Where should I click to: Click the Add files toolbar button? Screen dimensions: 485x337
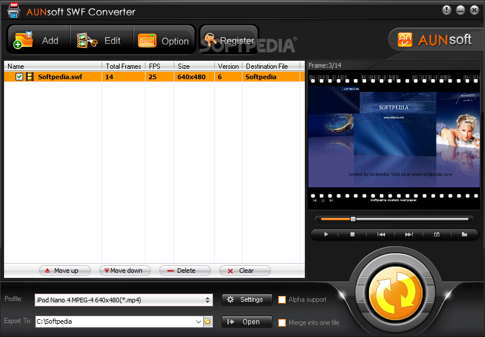click(39, 40)
